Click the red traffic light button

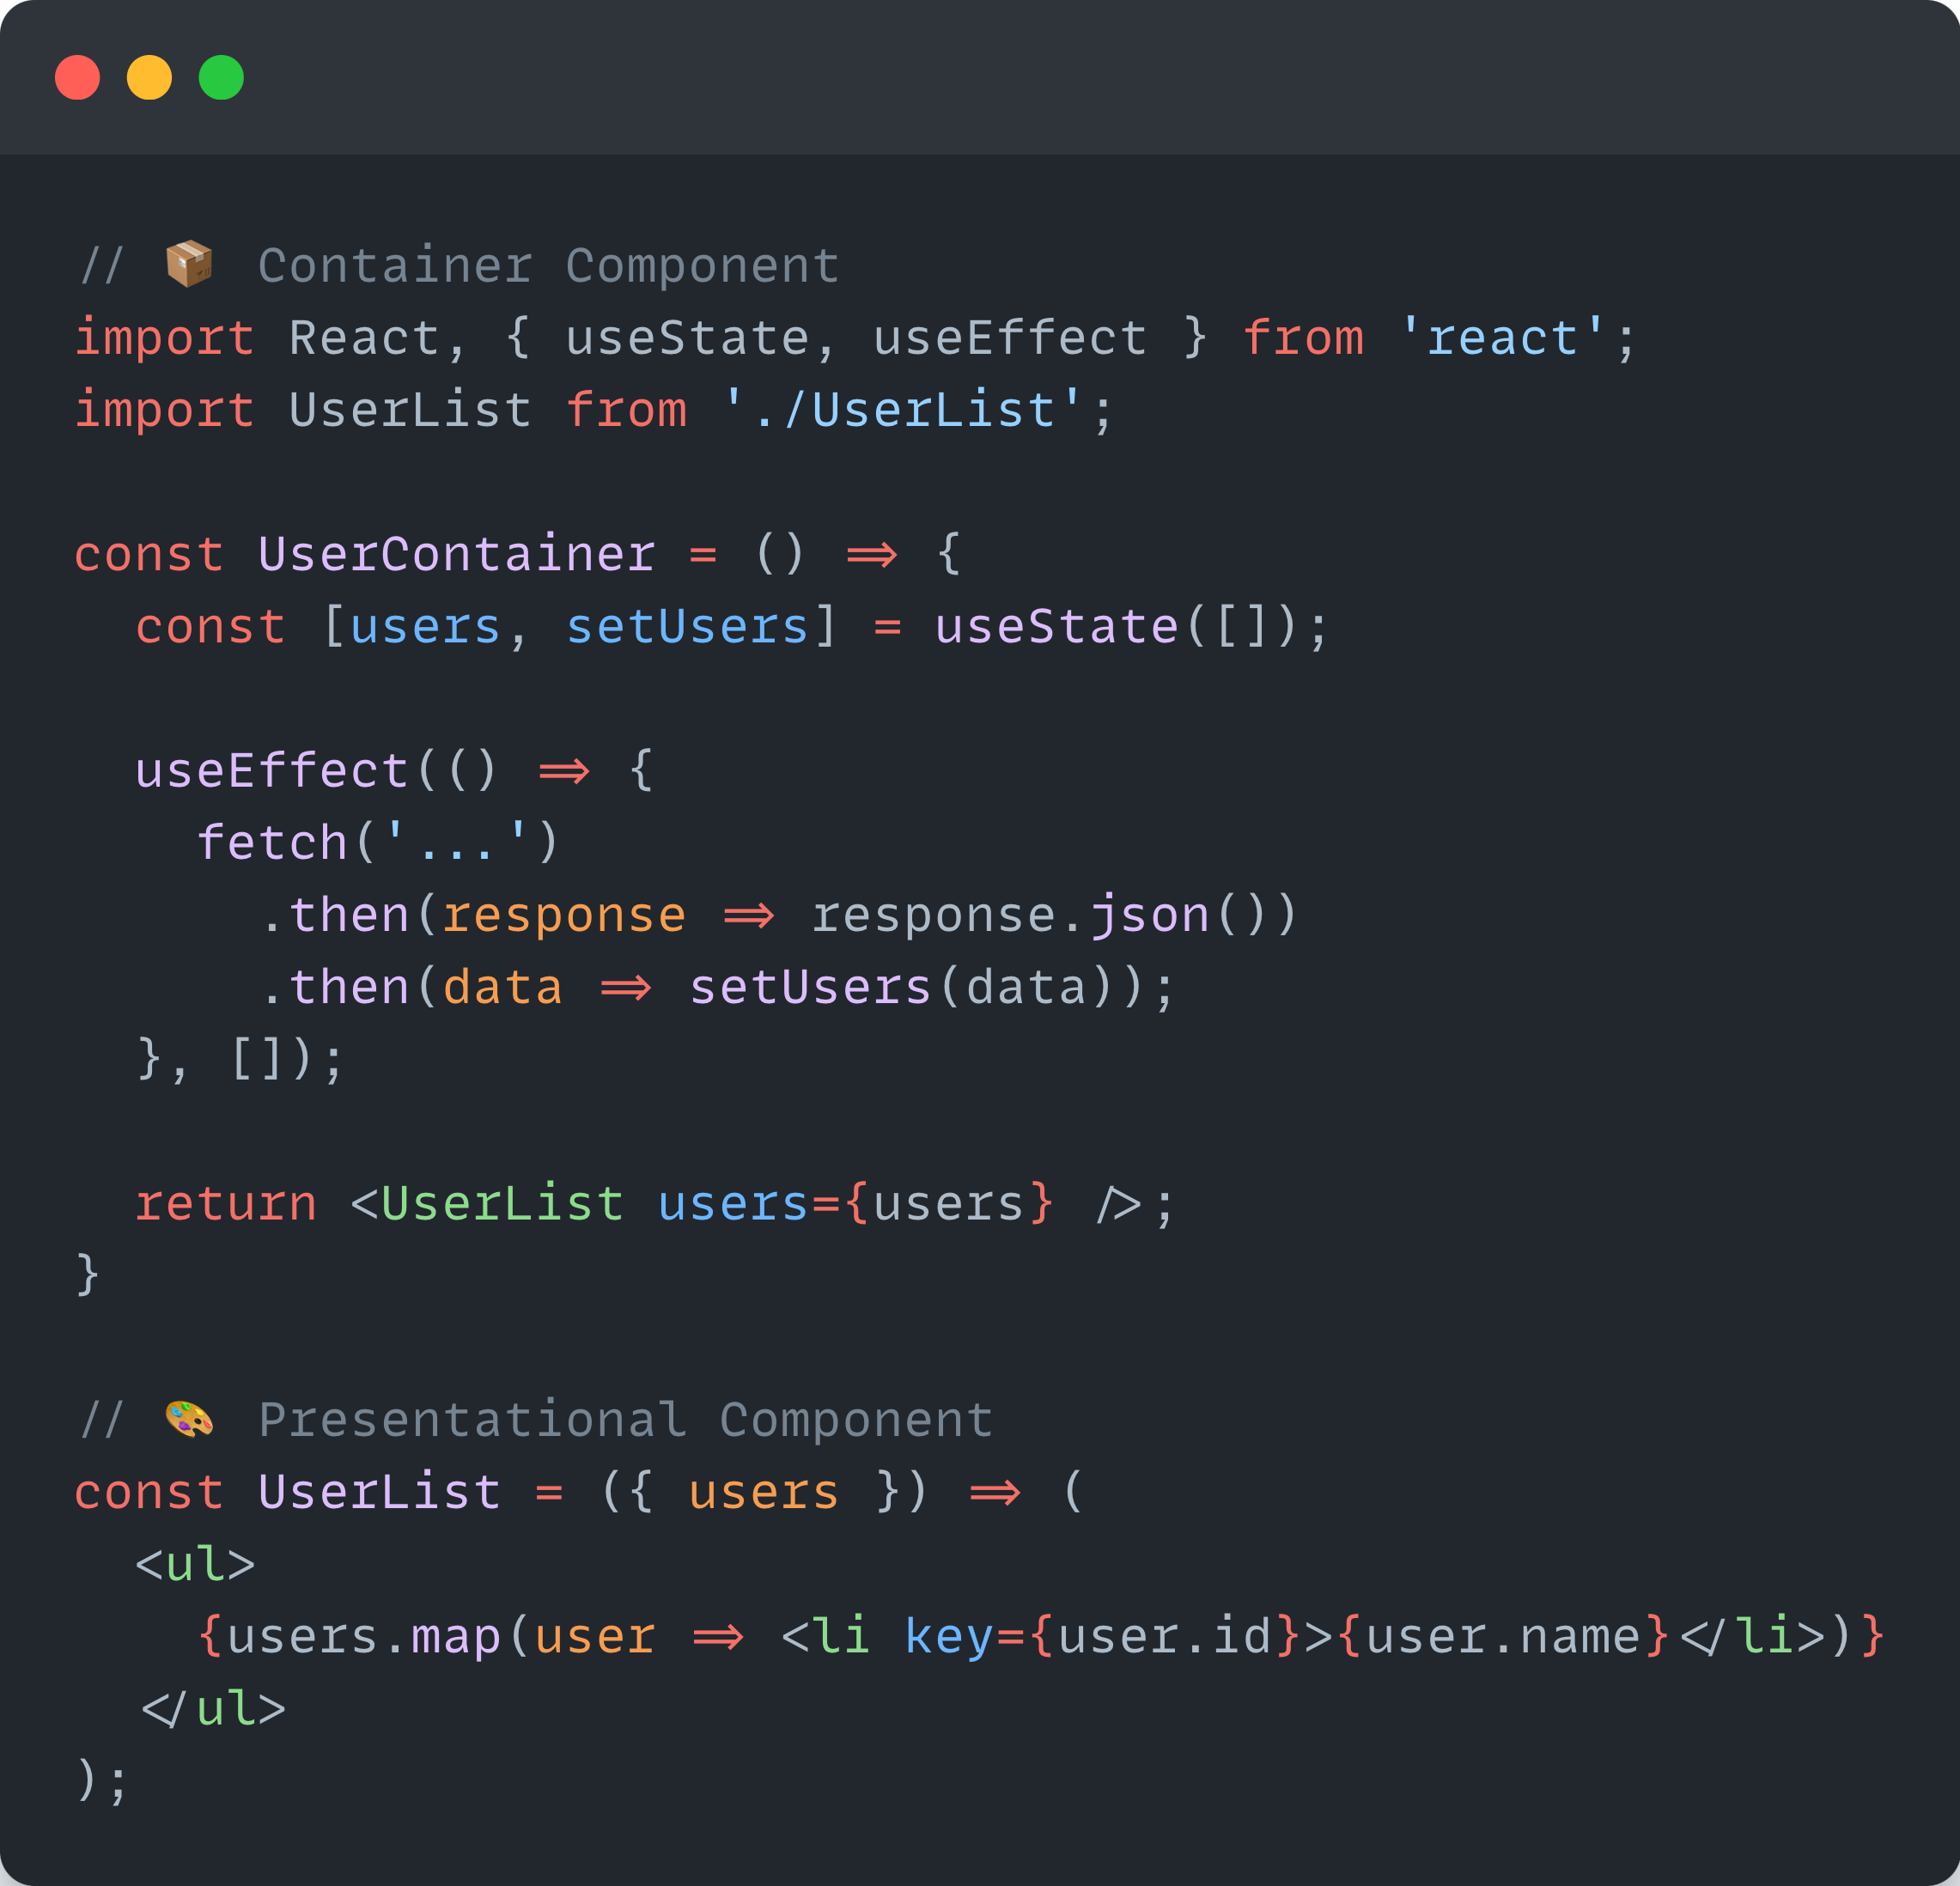click(78, 78)
